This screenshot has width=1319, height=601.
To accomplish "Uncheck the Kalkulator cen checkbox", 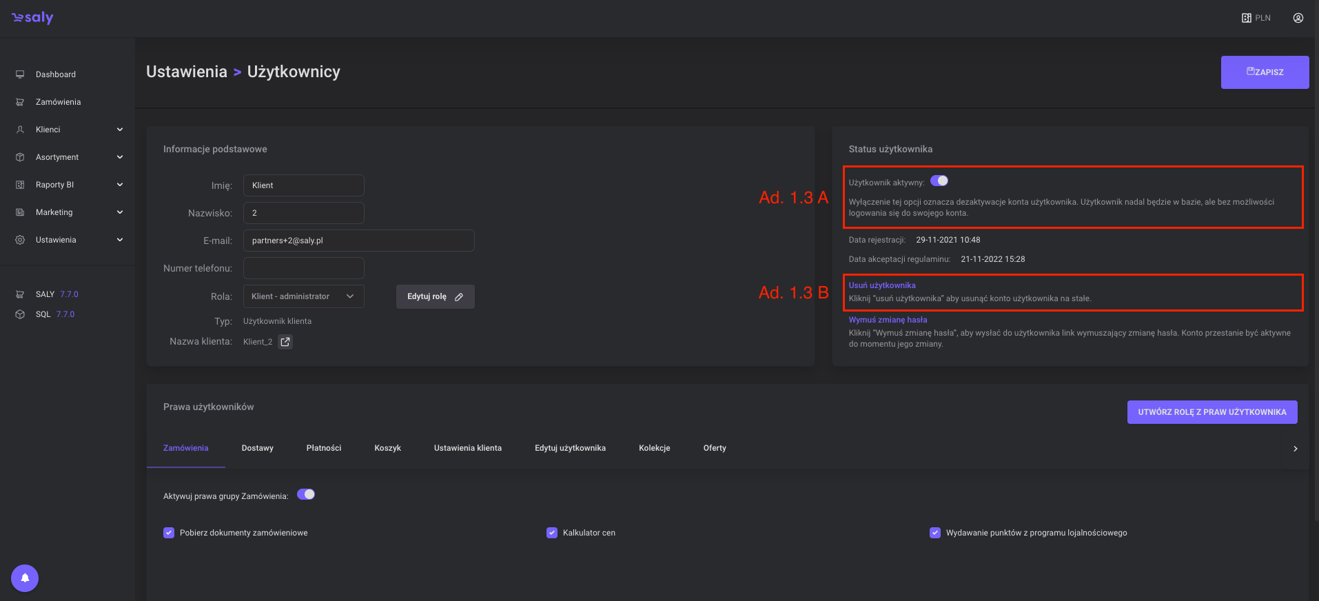I will 552,533.
